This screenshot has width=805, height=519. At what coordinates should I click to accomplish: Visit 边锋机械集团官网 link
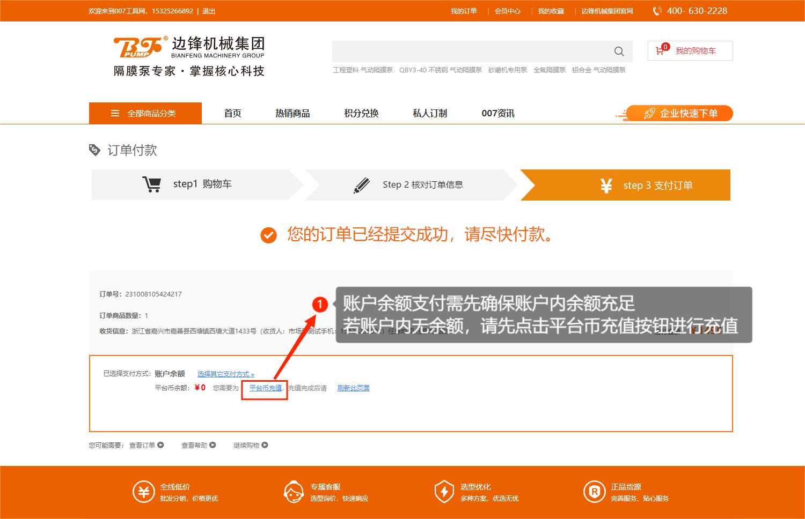click(608, 11)
